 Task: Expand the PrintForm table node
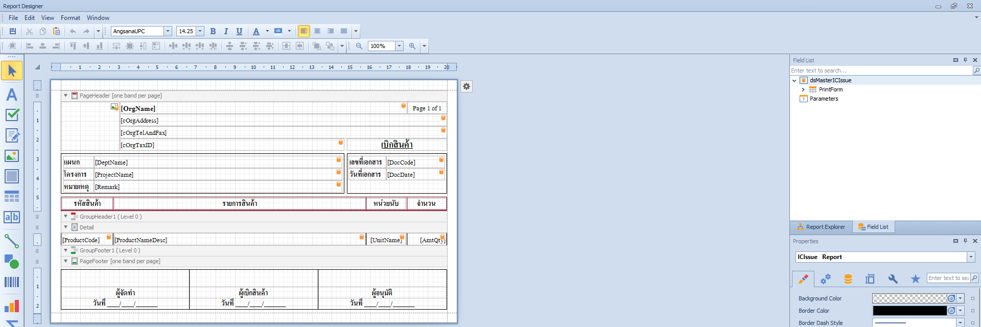click(803, 89)
